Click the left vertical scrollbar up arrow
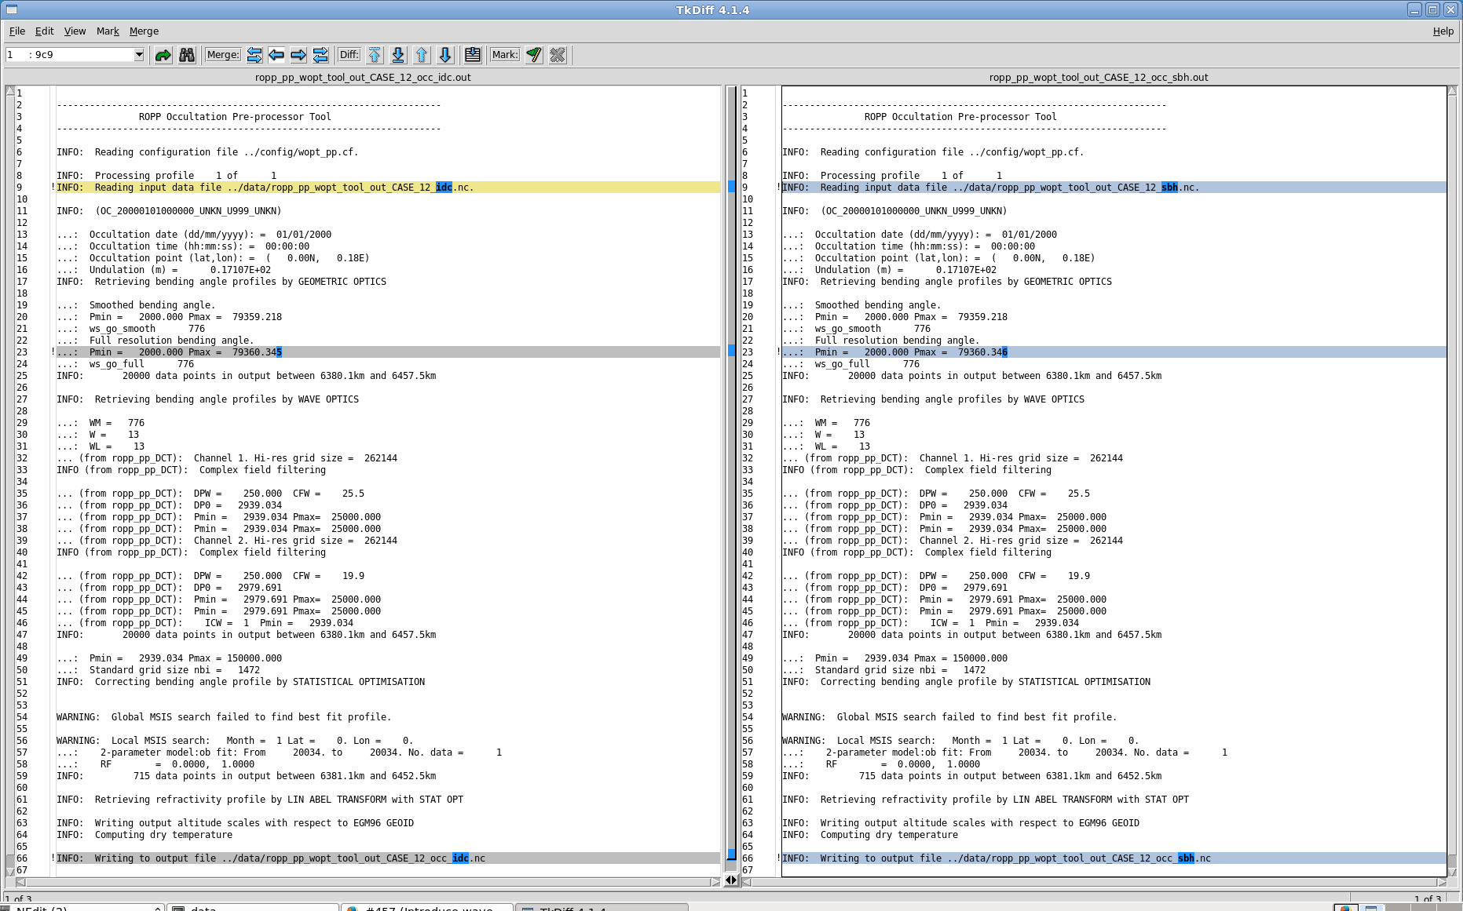This screenshot has height=911, width=1463. click(x=10, y=91)
